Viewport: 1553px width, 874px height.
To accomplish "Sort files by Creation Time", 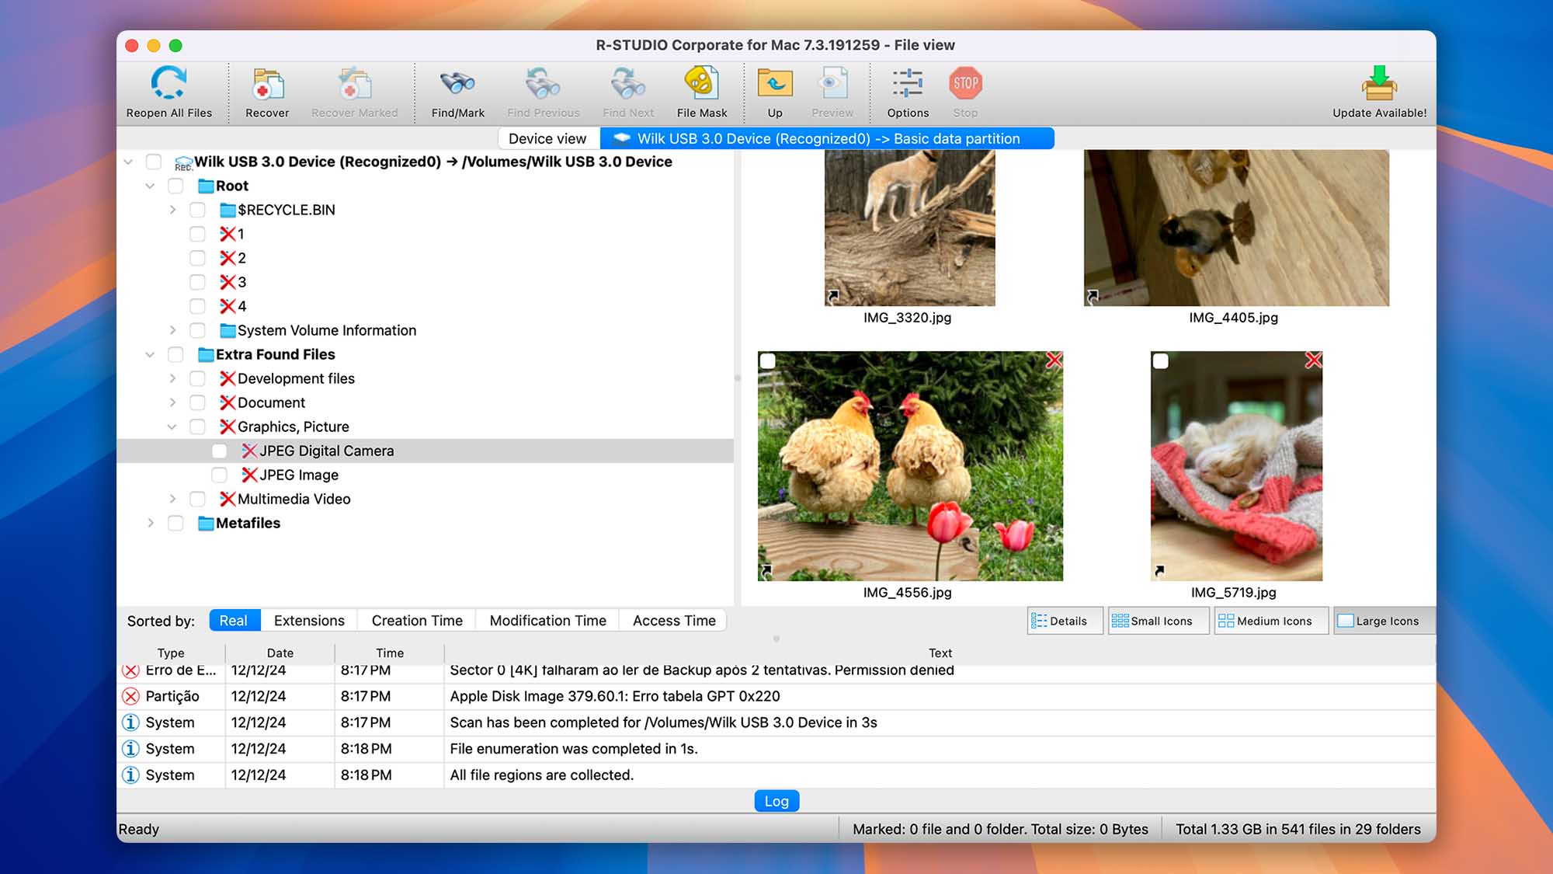I will click(x=417, y=621).
